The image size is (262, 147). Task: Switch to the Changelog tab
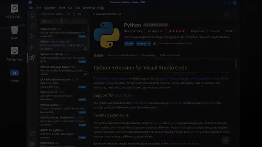(148, 55)
